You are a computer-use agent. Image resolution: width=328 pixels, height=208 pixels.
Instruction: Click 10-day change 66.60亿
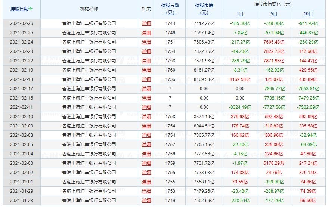[308, 201]
